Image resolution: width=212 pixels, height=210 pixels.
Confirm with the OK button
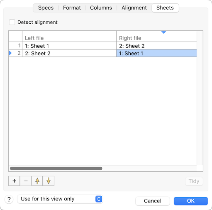[x=191, y=201]
